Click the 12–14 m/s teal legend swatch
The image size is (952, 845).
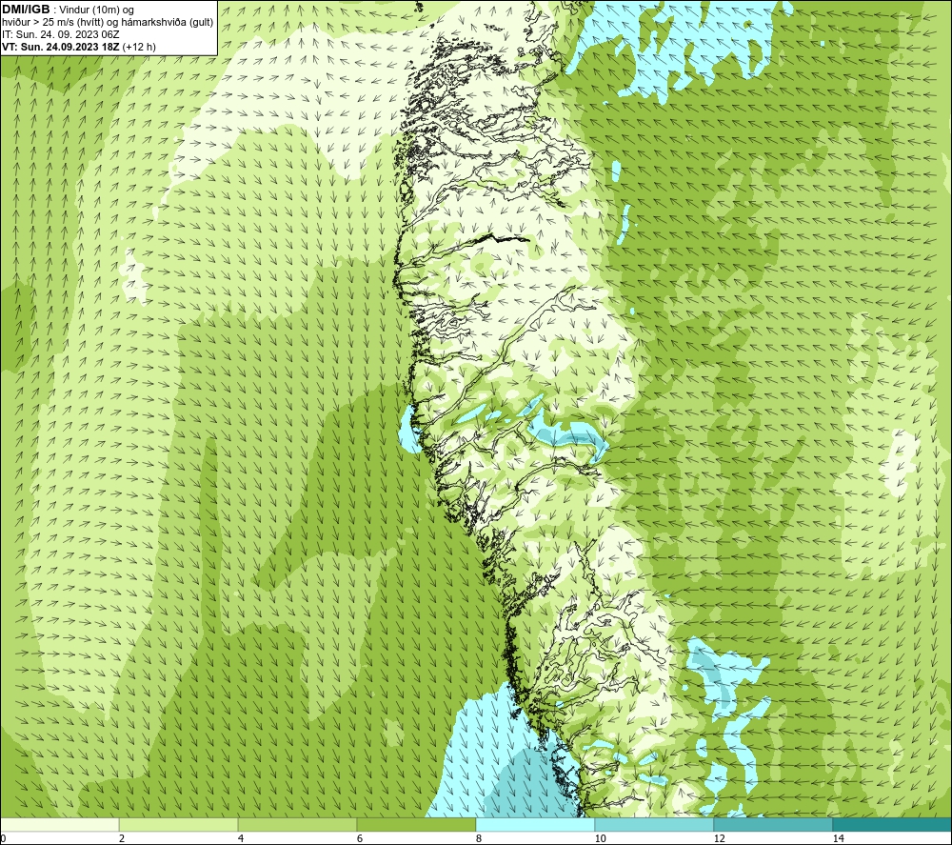pyautogui.click(x=773, y=825)
